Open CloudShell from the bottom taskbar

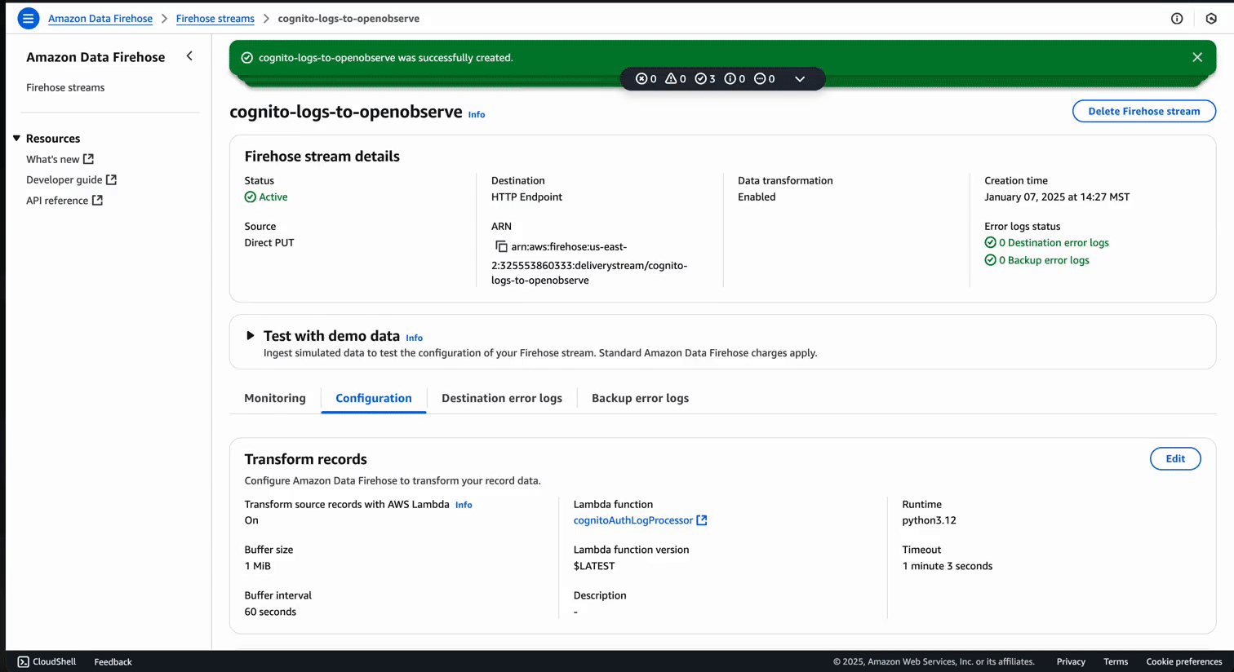click(x=47, y=661)
